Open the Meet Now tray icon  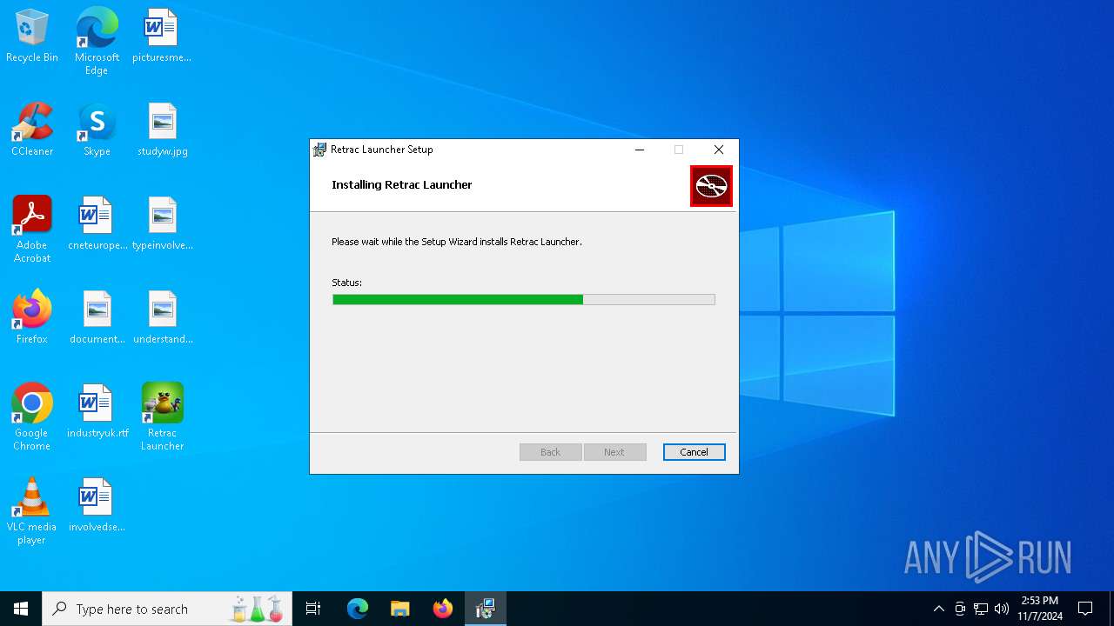click(960, 609)
